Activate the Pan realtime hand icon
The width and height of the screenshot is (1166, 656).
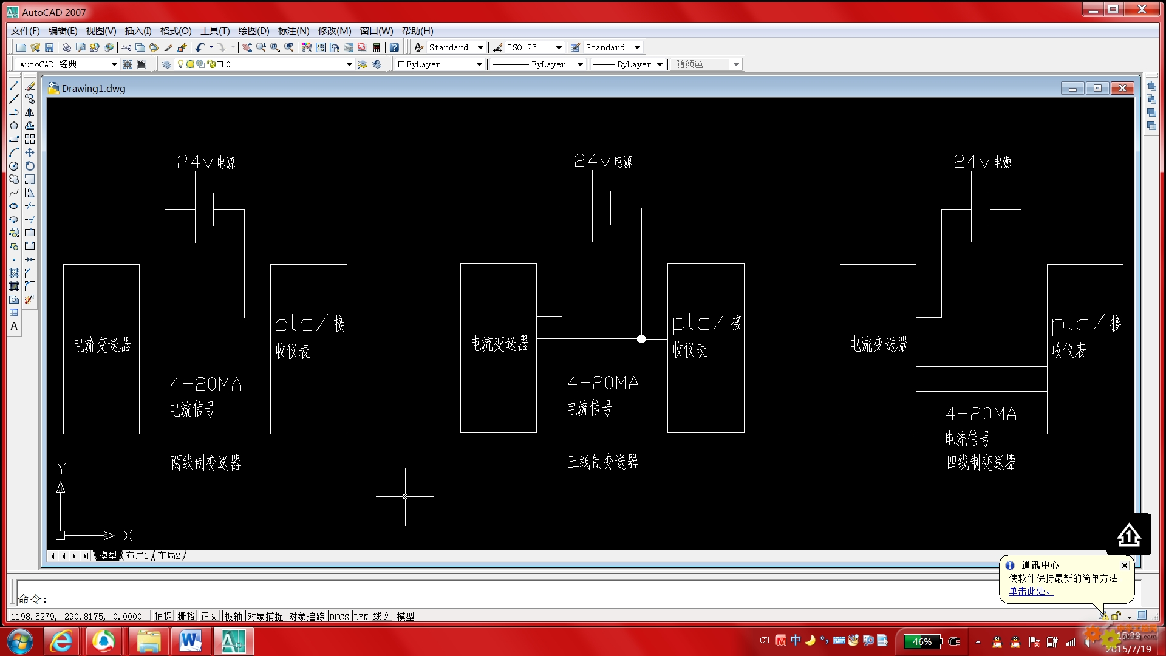point(247,47)
